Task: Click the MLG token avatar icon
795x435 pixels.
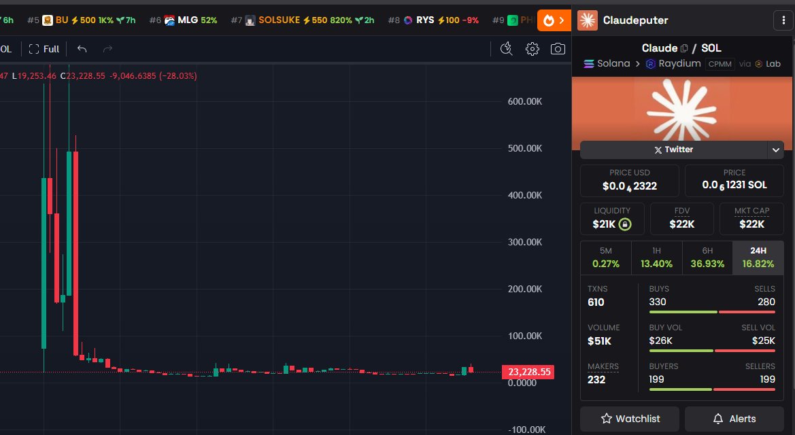Action: (169, 20)
